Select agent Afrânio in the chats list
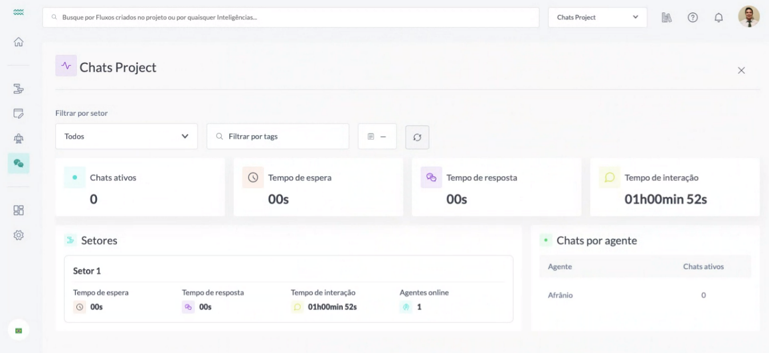This screenshot has width=769, height=353. [x=561, y=295]
